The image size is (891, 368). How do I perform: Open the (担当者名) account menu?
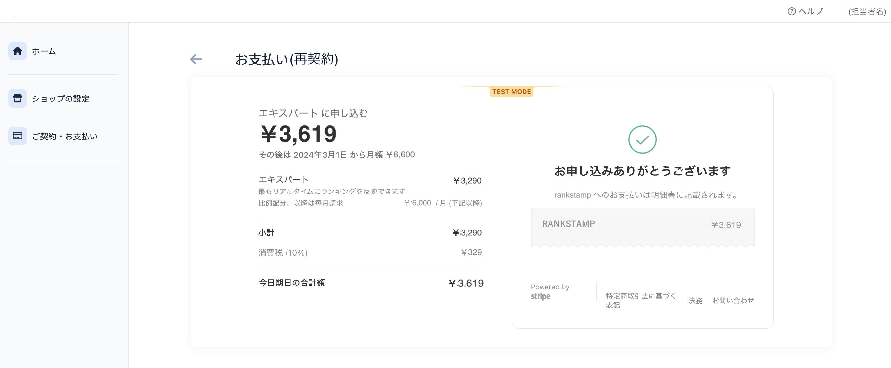coord(867,11)
